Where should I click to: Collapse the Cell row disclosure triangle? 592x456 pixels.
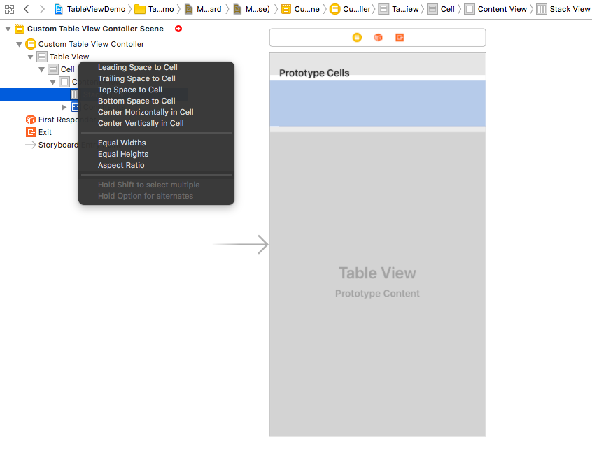[x=42, y=69]
